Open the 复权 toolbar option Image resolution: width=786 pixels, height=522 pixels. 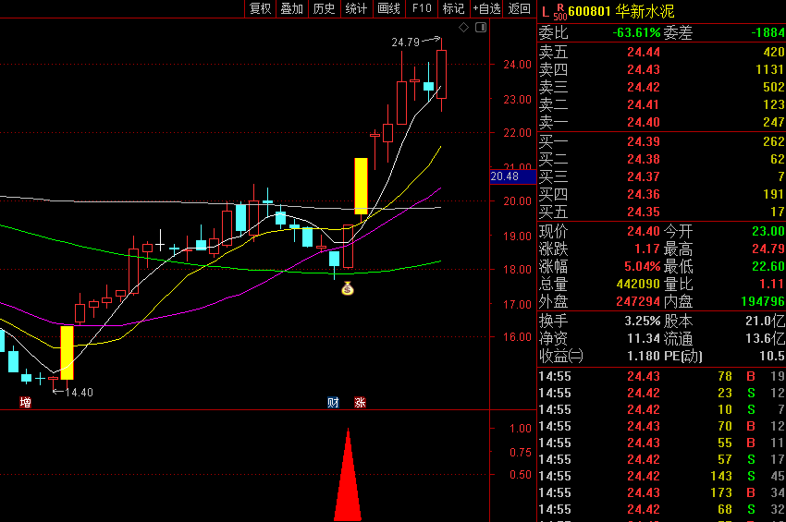point(260,8)
